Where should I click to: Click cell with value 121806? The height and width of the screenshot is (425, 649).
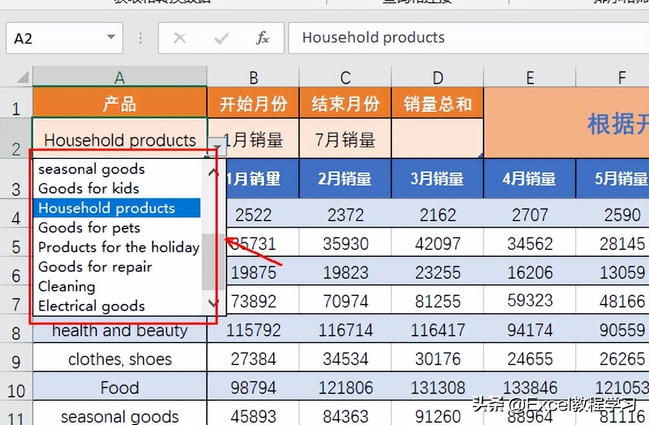coord(345,386)
